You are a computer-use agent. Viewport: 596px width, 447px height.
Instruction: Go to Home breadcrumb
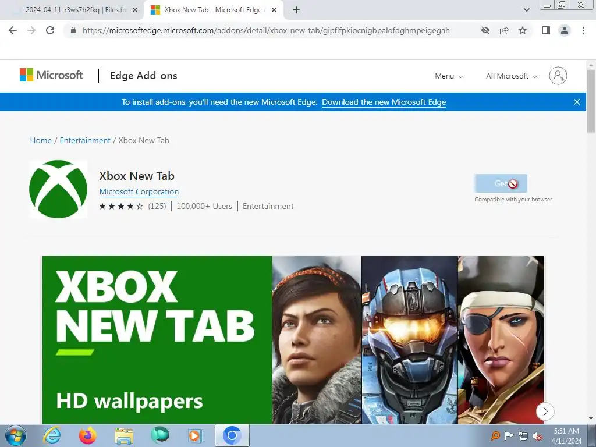coord(41,140)
